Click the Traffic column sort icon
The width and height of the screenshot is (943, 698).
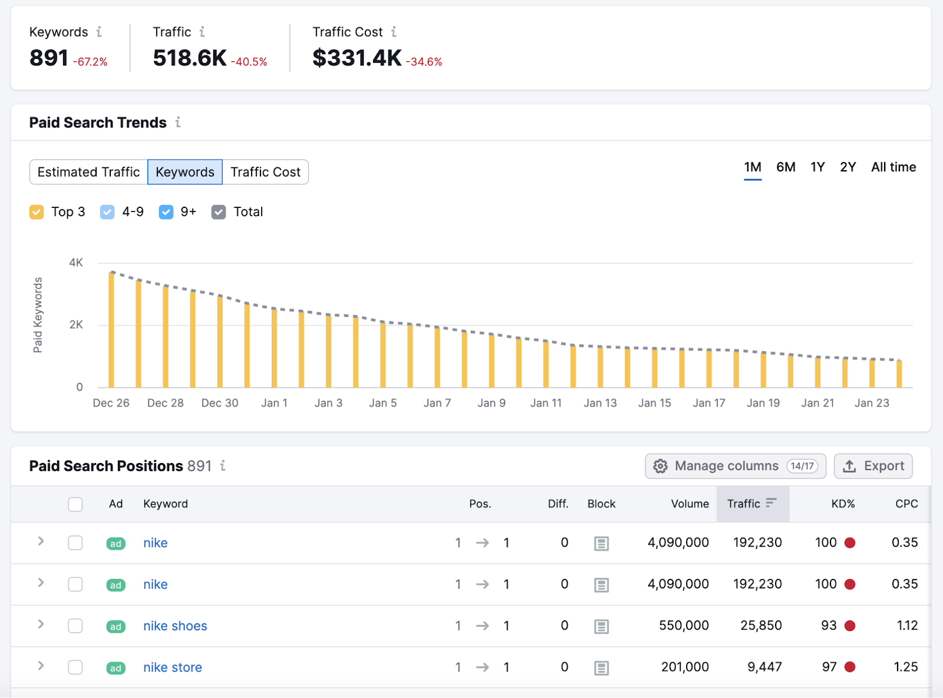[x=771, y=504]
